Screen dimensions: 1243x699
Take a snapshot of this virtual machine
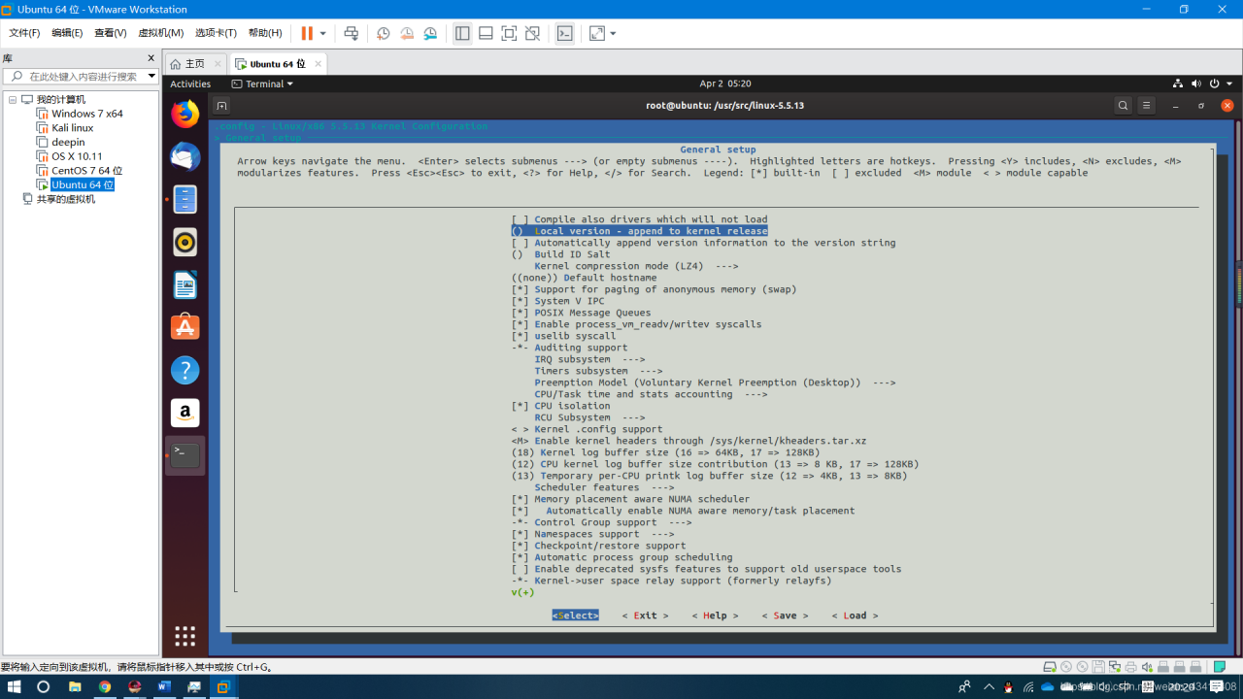point(384,33)
